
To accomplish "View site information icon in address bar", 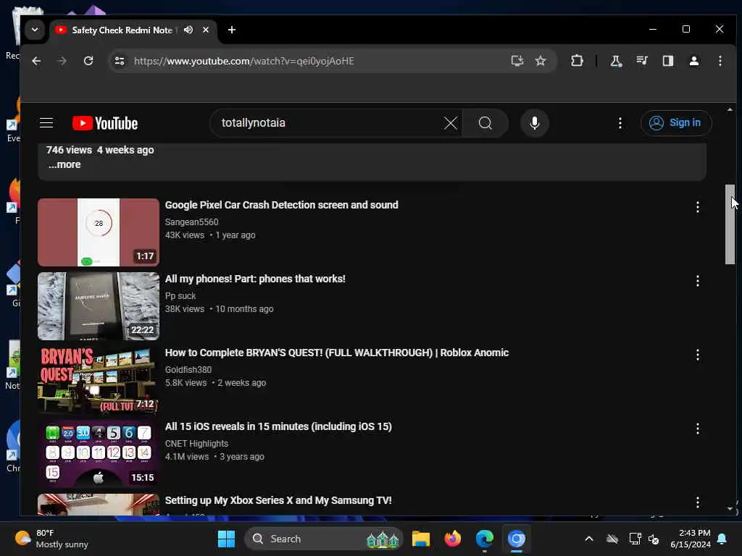I will point(120,61).
